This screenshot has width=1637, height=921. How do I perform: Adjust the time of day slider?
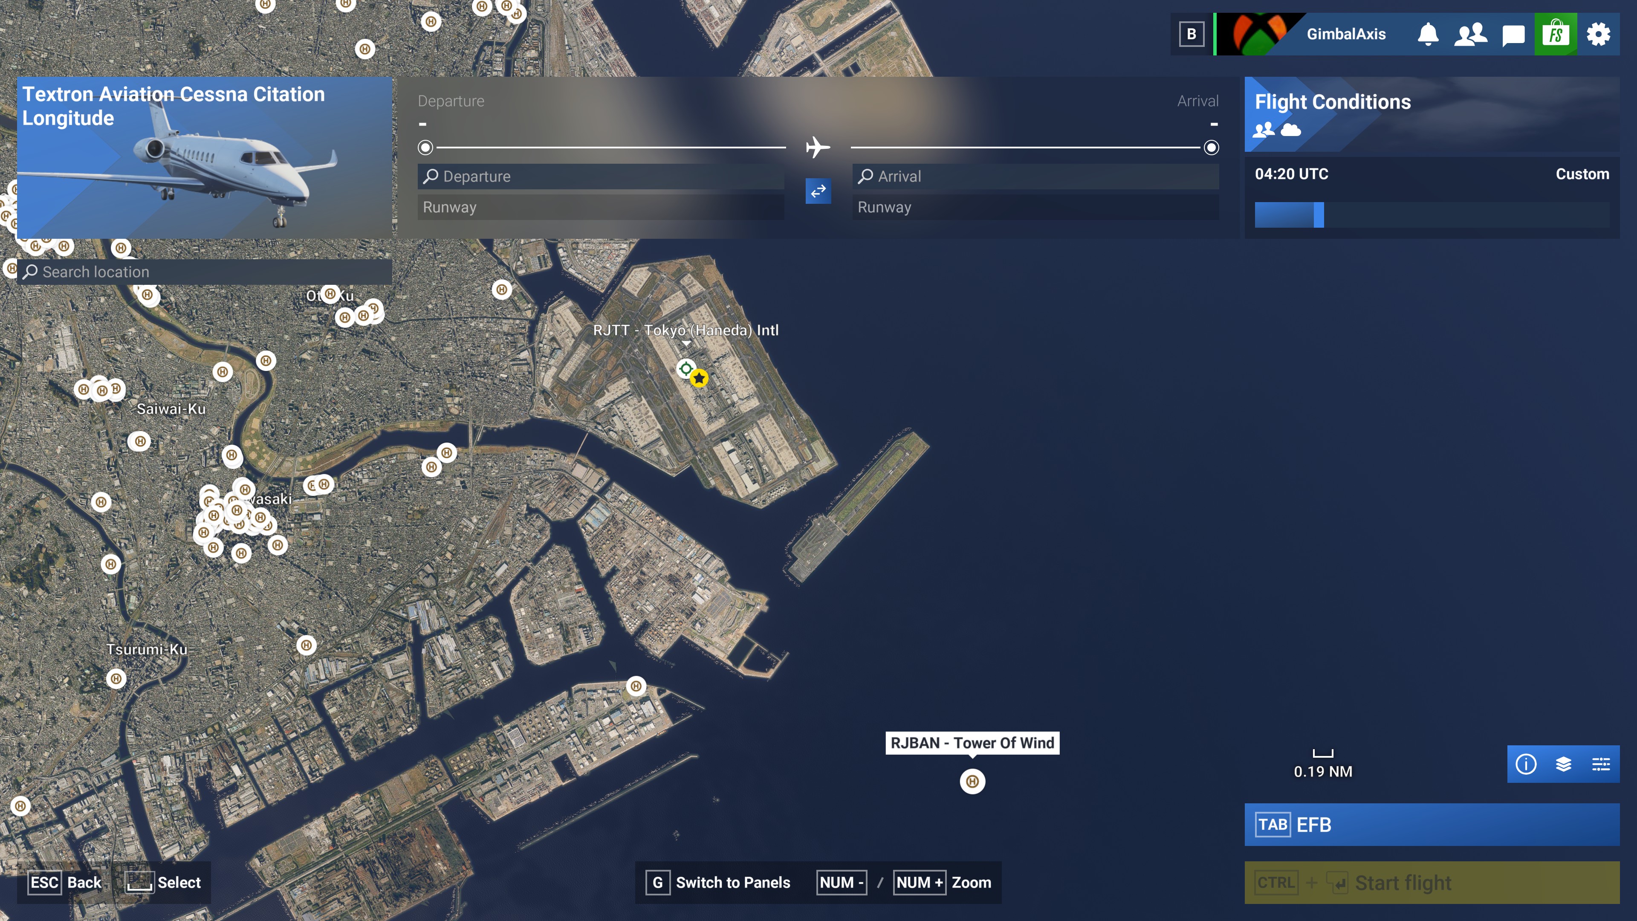point(1319,215)
